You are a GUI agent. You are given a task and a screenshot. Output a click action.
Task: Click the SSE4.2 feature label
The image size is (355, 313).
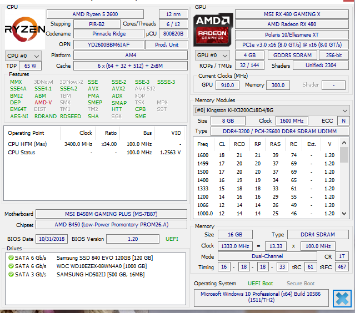point(68,89)
